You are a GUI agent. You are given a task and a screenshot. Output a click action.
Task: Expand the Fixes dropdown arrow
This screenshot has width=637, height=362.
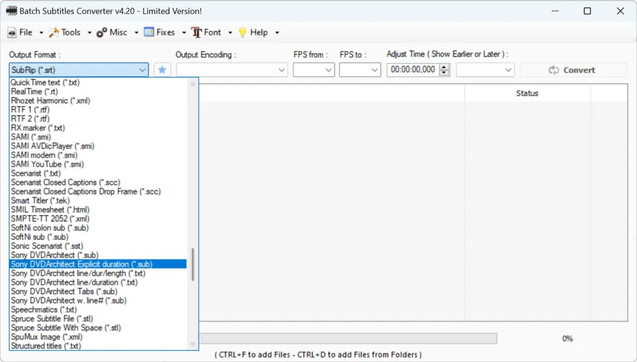(x=184, y=33)
